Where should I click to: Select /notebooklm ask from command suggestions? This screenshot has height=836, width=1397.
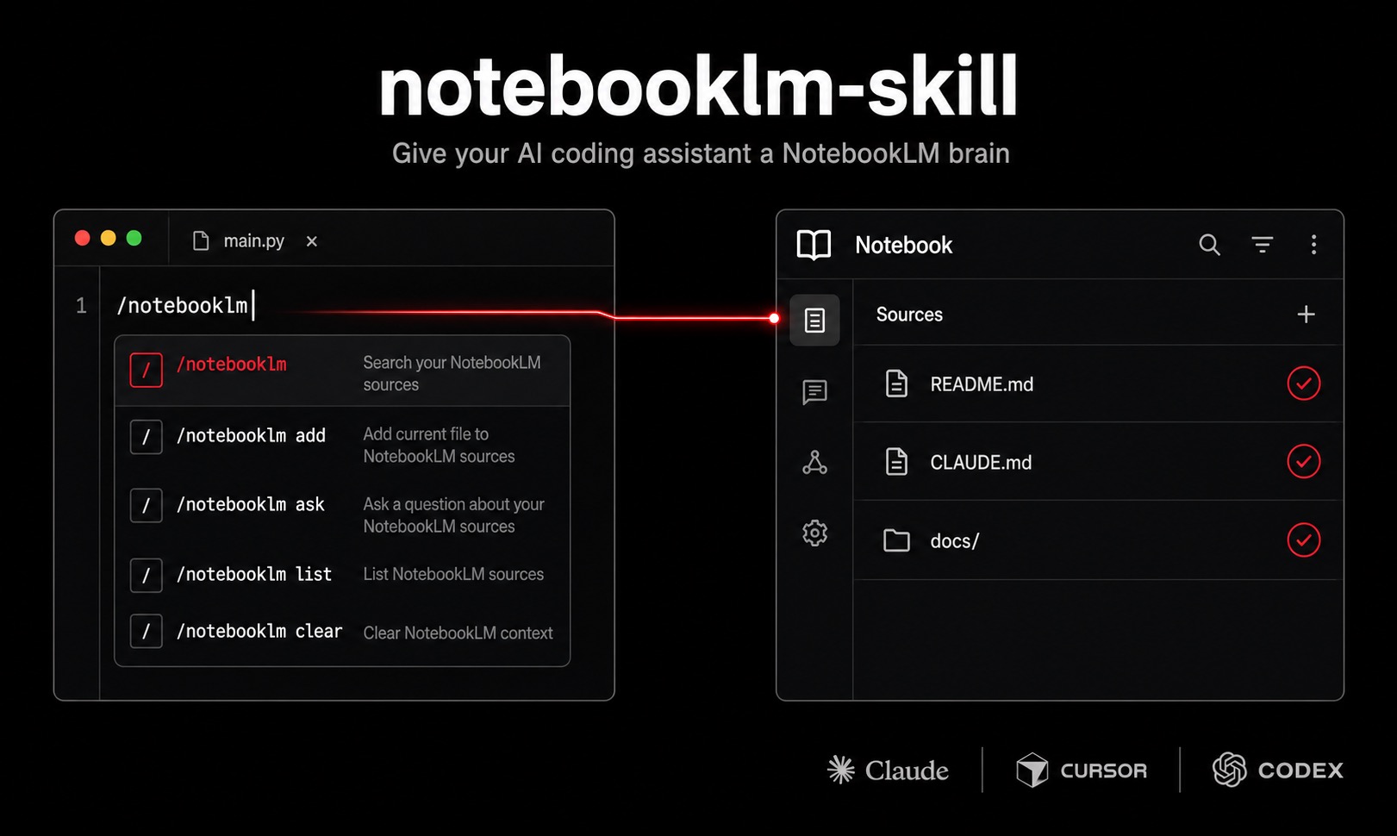(251, 505)
